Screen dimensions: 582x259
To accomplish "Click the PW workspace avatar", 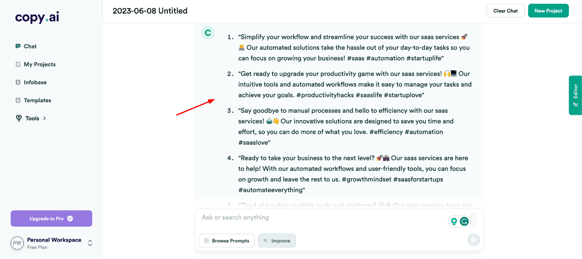I will tap(17, 243).
